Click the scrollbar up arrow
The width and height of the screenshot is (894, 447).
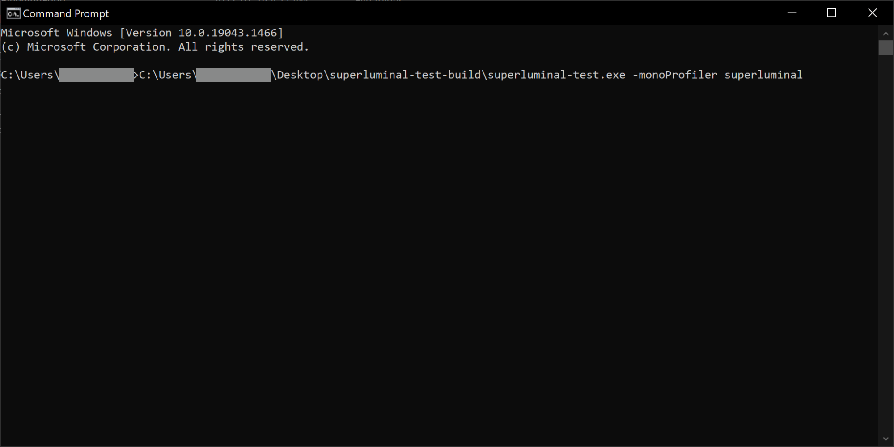pos(886,34)
